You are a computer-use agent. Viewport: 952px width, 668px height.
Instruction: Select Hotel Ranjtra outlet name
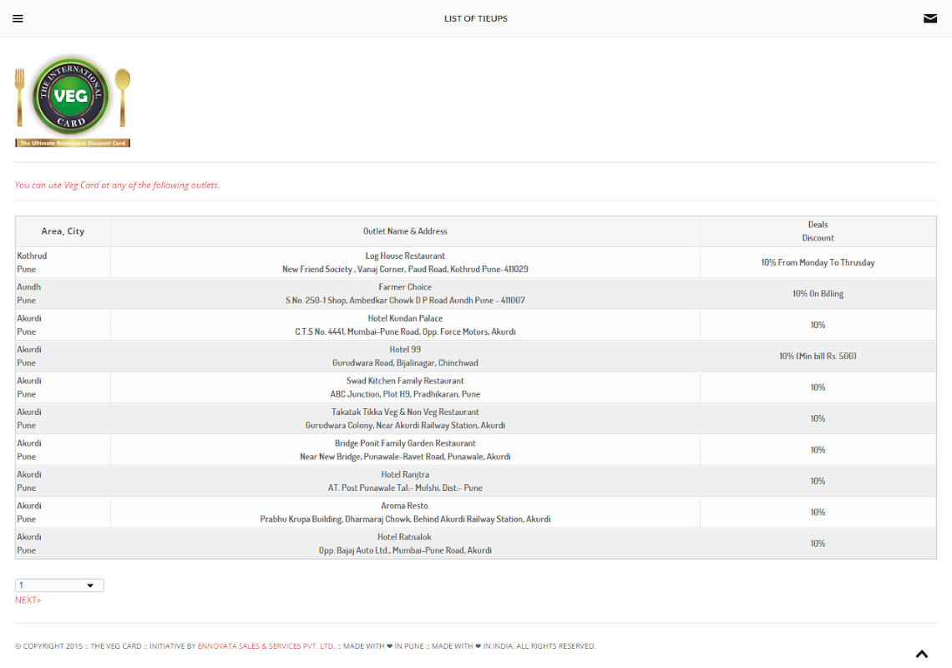point(405,475)
